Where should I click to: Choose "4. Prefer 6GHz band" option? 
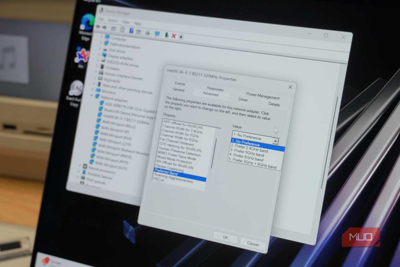click(246, 157)
